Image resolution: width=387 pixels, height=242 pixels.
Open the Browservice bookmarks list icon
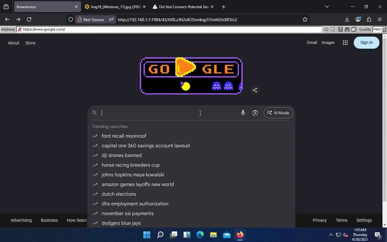(340, 29)
